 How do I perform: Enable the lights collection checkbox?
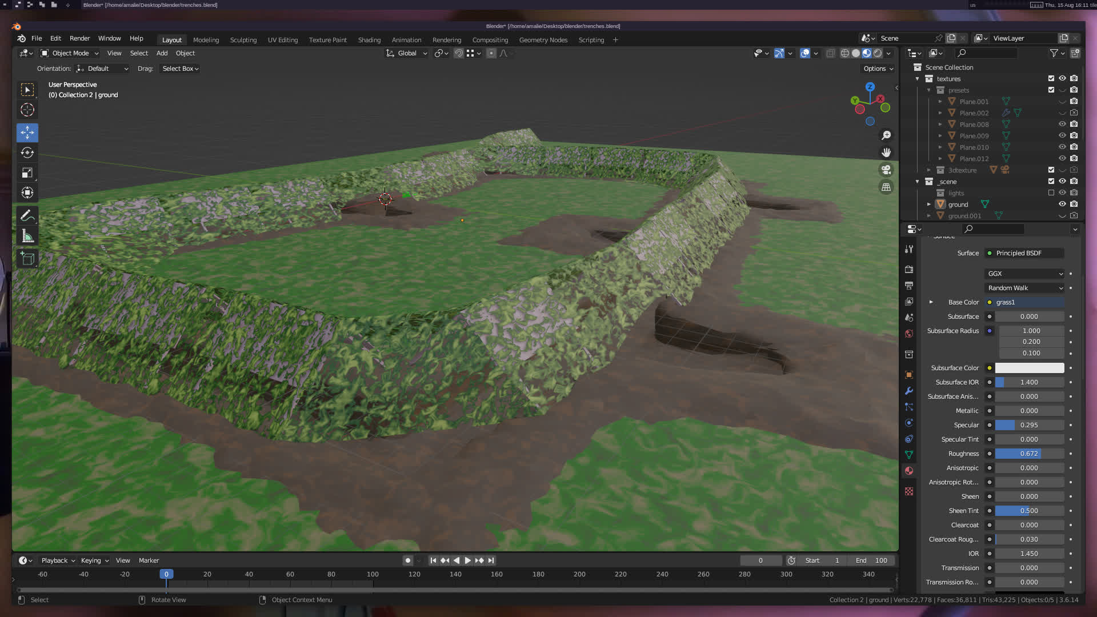(x=1051, y=193)
